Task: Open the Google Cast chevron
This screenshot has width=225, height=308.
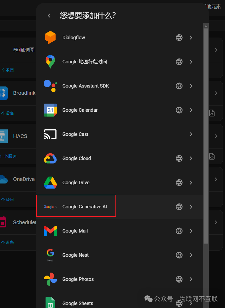Action: click(191, 134)
